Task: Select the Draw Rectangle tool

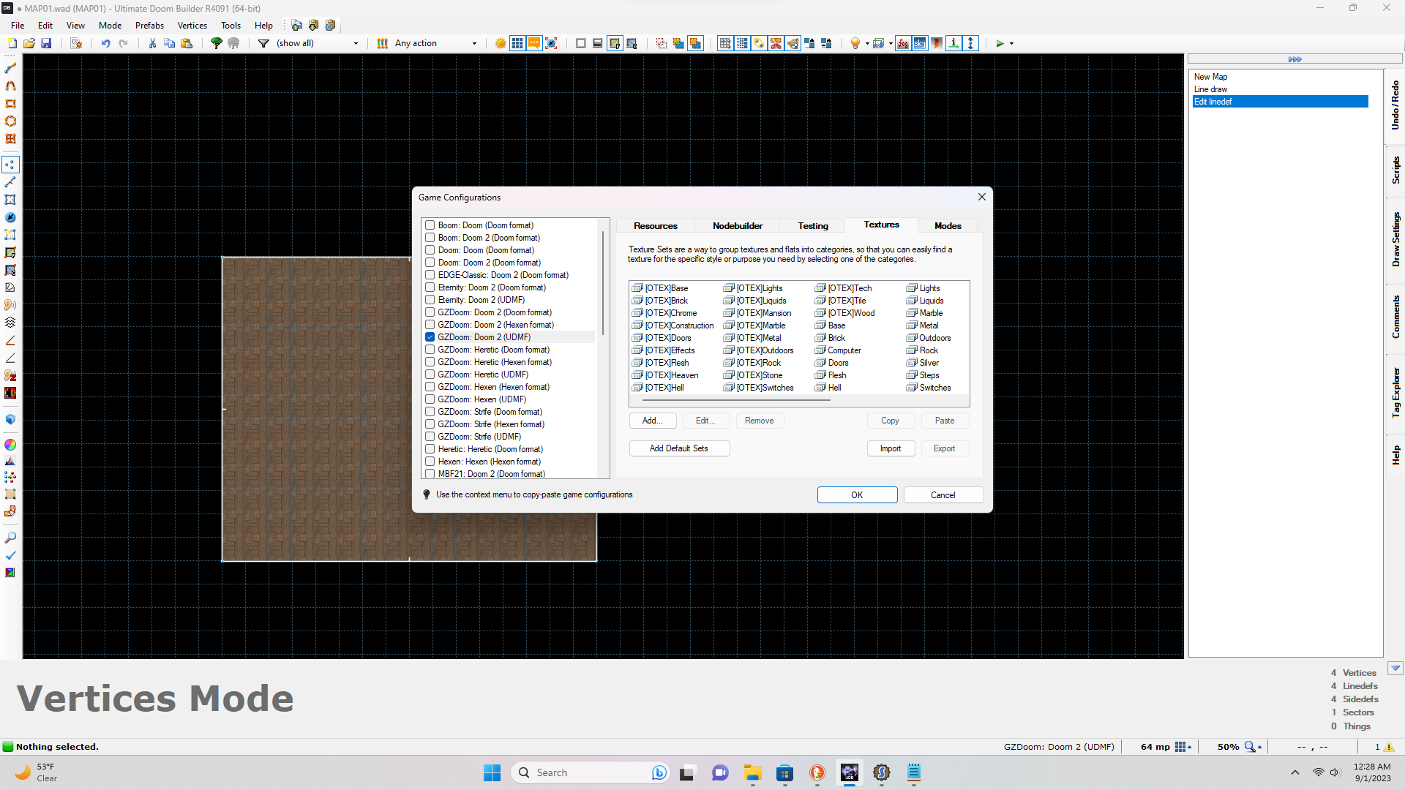Action: [x=10, y=103]
